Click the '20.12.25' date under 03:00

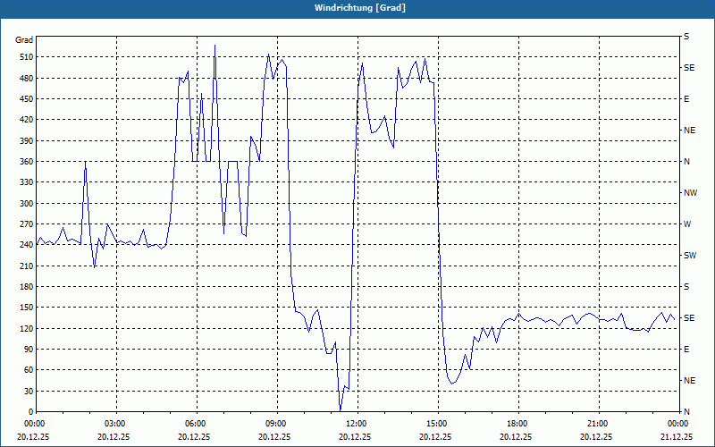tap(114, 436)
